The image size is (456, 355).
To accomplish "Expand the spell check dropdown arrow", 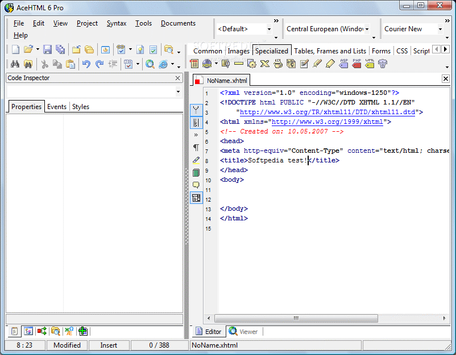I will coord(138,64).
